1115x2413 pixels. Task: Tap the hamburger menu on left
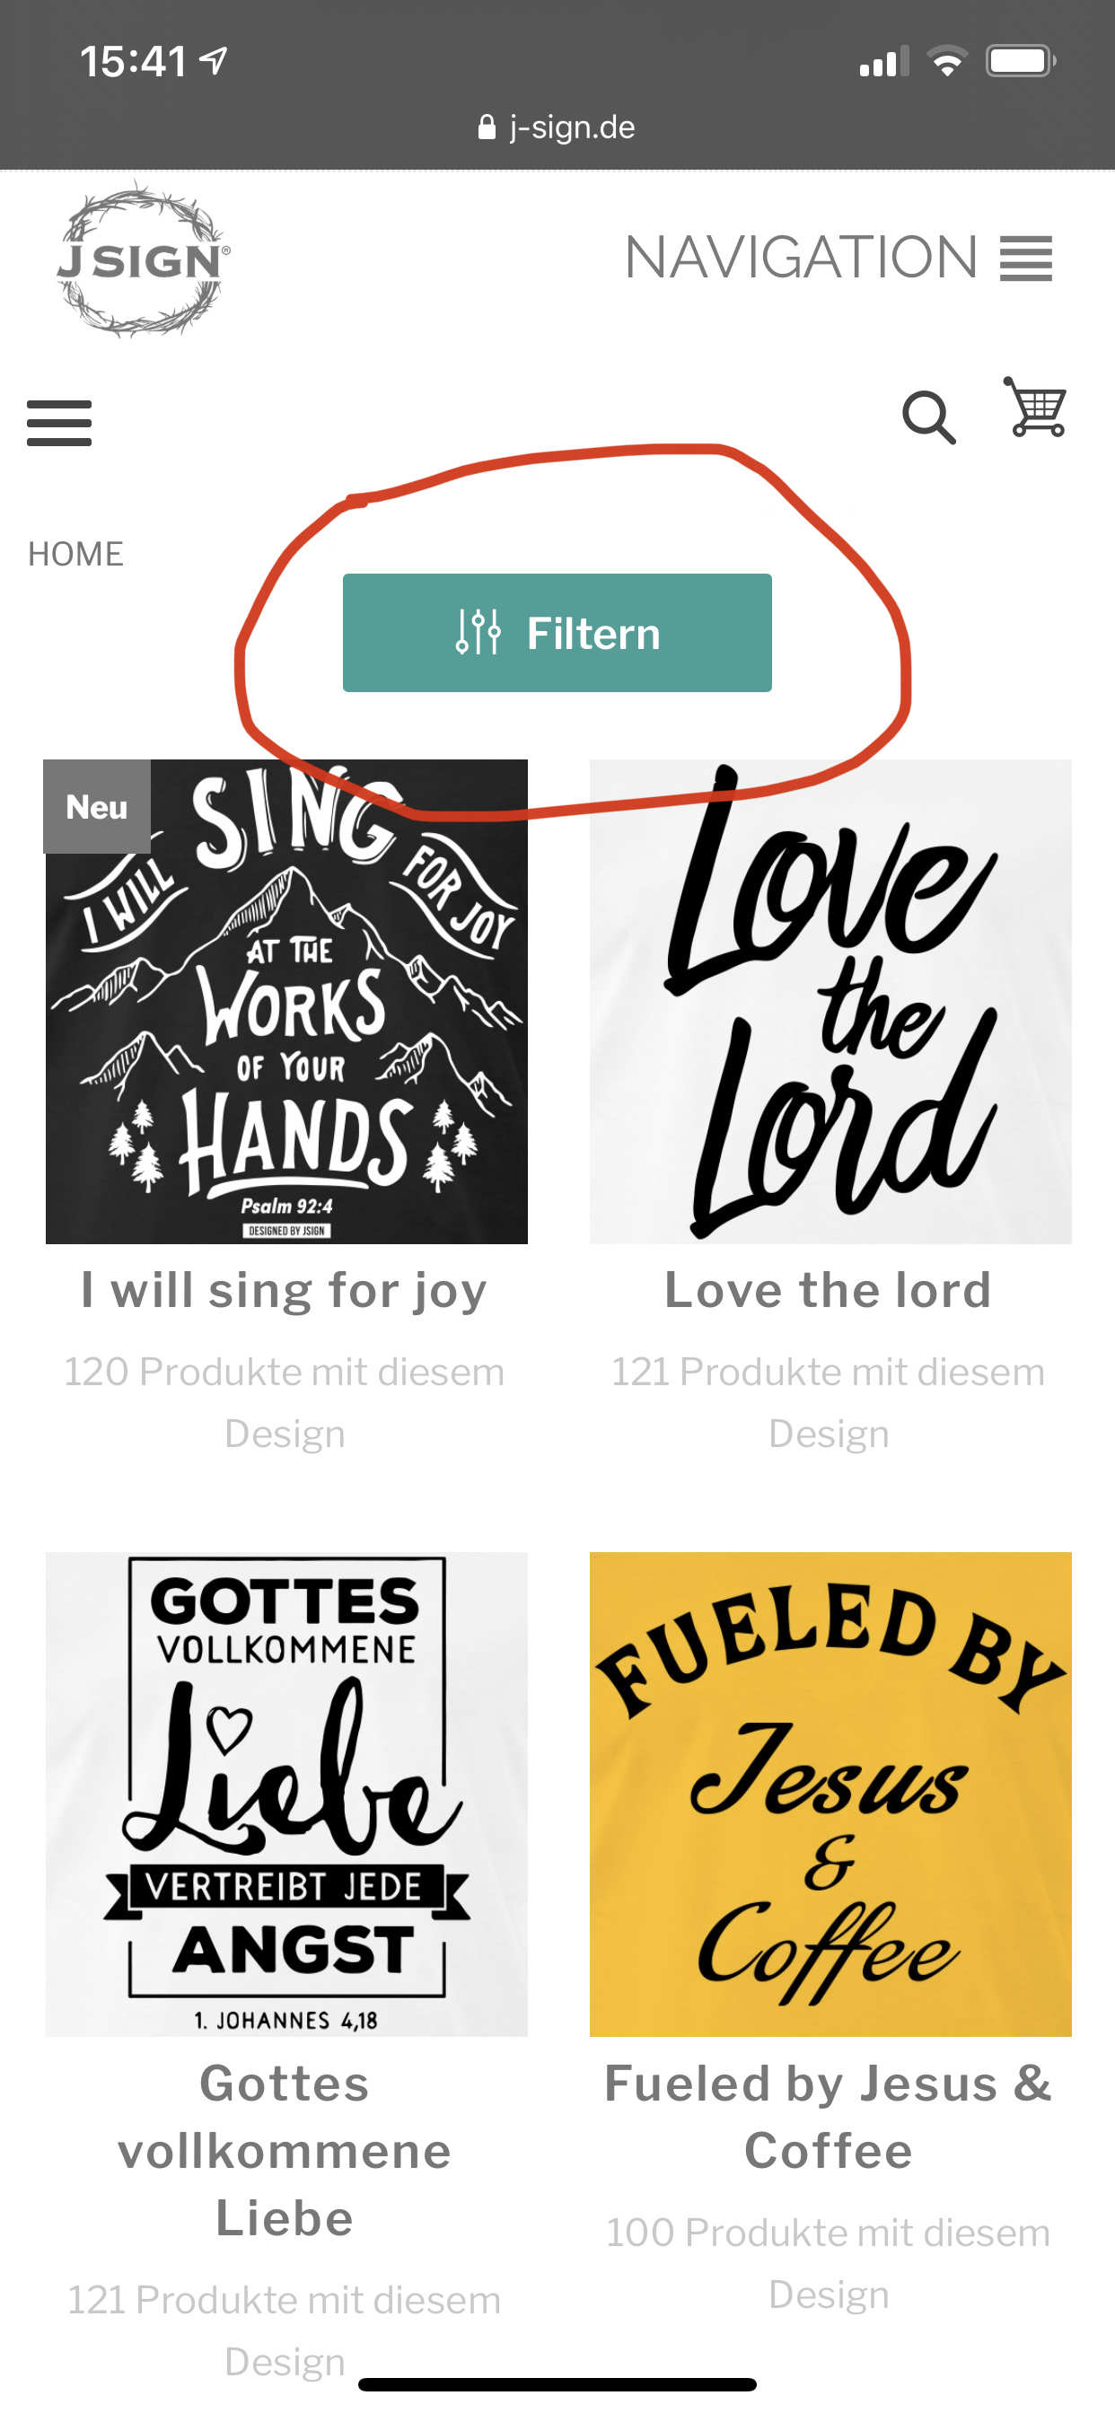tap(59, 424)
